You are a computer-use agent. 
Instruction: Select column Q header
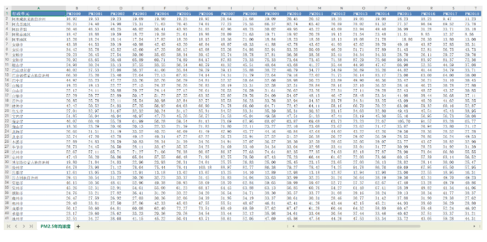coord(408,8)
